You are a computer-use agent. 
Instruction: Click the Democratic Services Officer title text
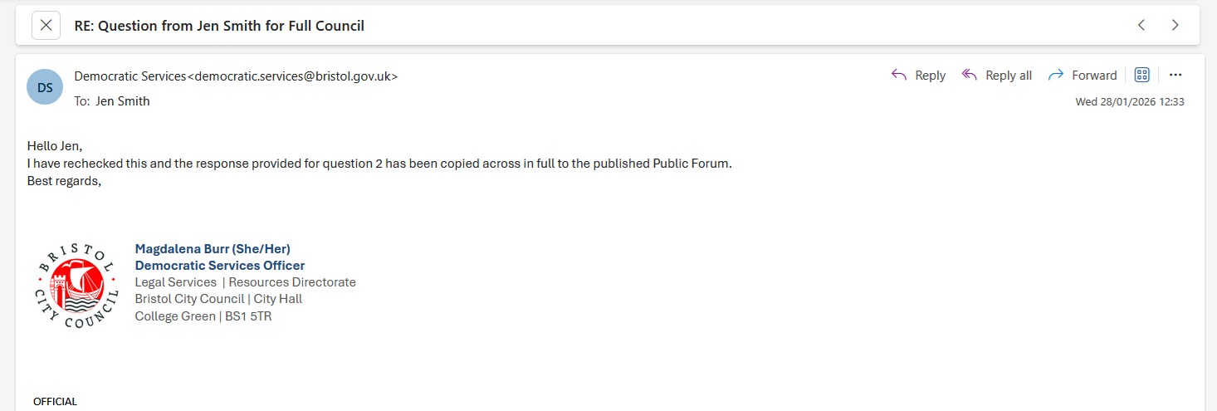point(219,266)
